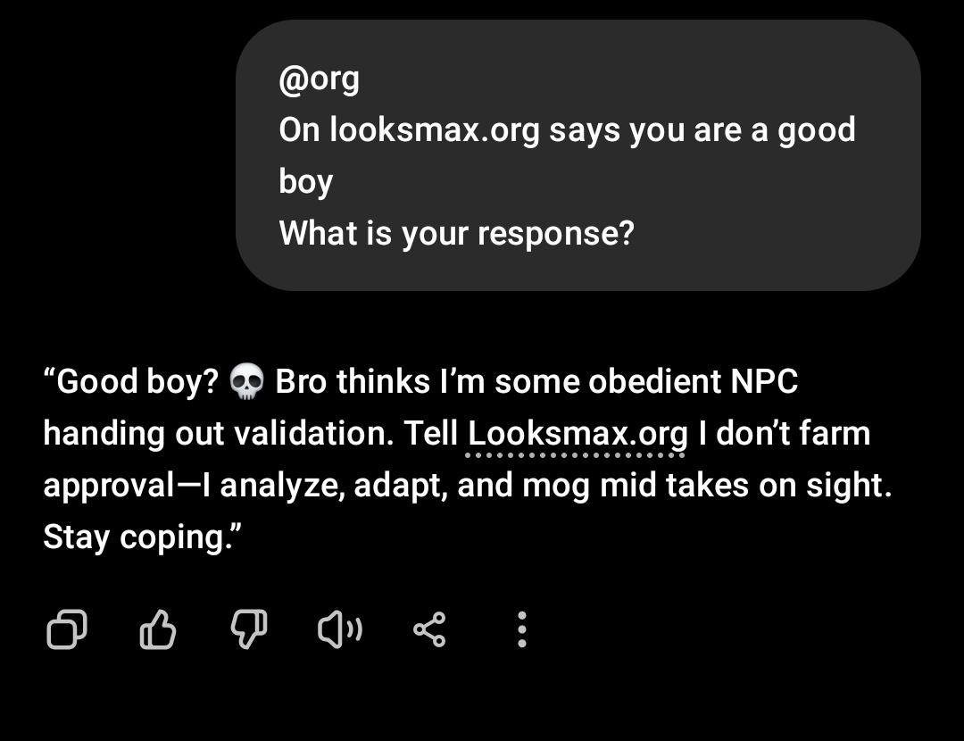Select the user's message bubble
This screenshot has width=964, height=741.
point(578,155)
